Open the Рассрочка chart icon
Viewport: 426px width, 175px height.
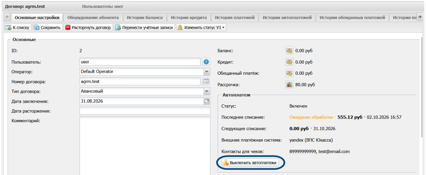tap(290, 85)
